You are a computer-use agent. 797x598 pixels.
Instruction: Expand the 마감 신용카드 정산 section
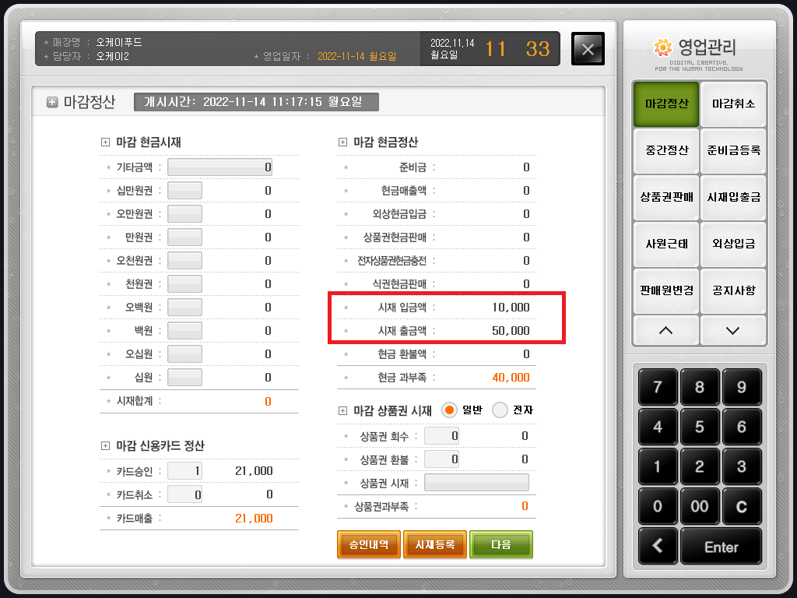coord(106,446)
